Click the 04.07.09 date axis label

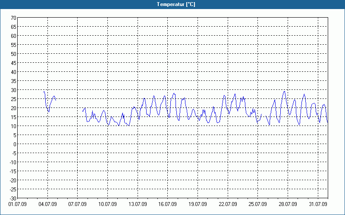(47, 204)
